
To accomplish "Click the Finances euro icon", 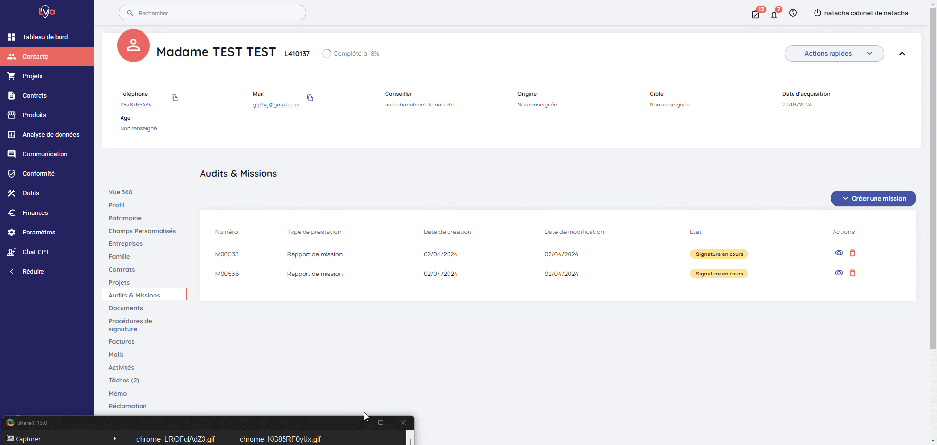I will click(12, 213).
